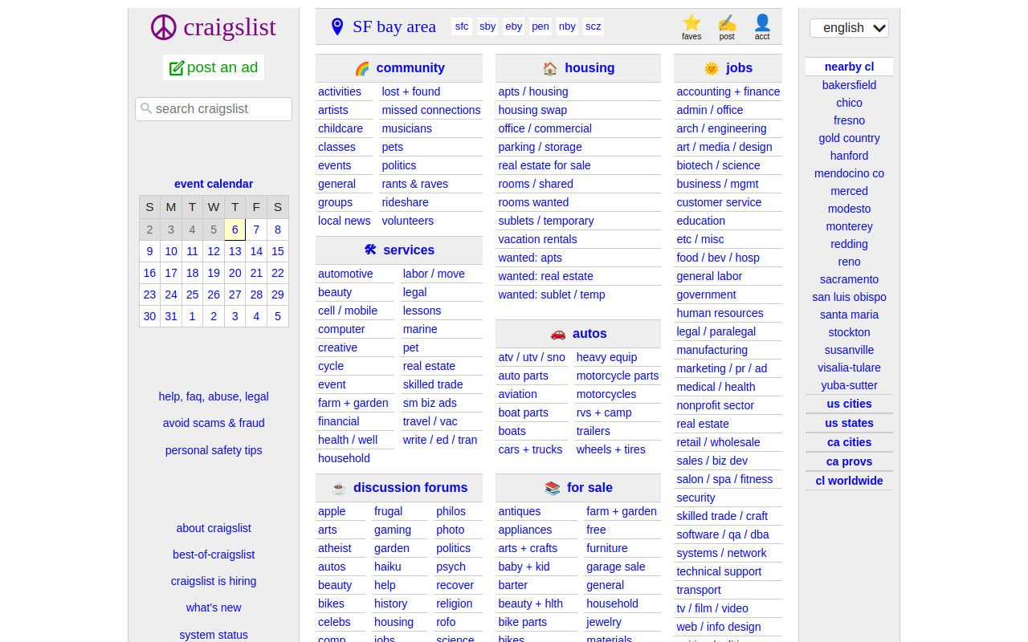Screen dimensions: 1028x642
Task: Switch to the sby subarea tab
Action: coord(487,26)
